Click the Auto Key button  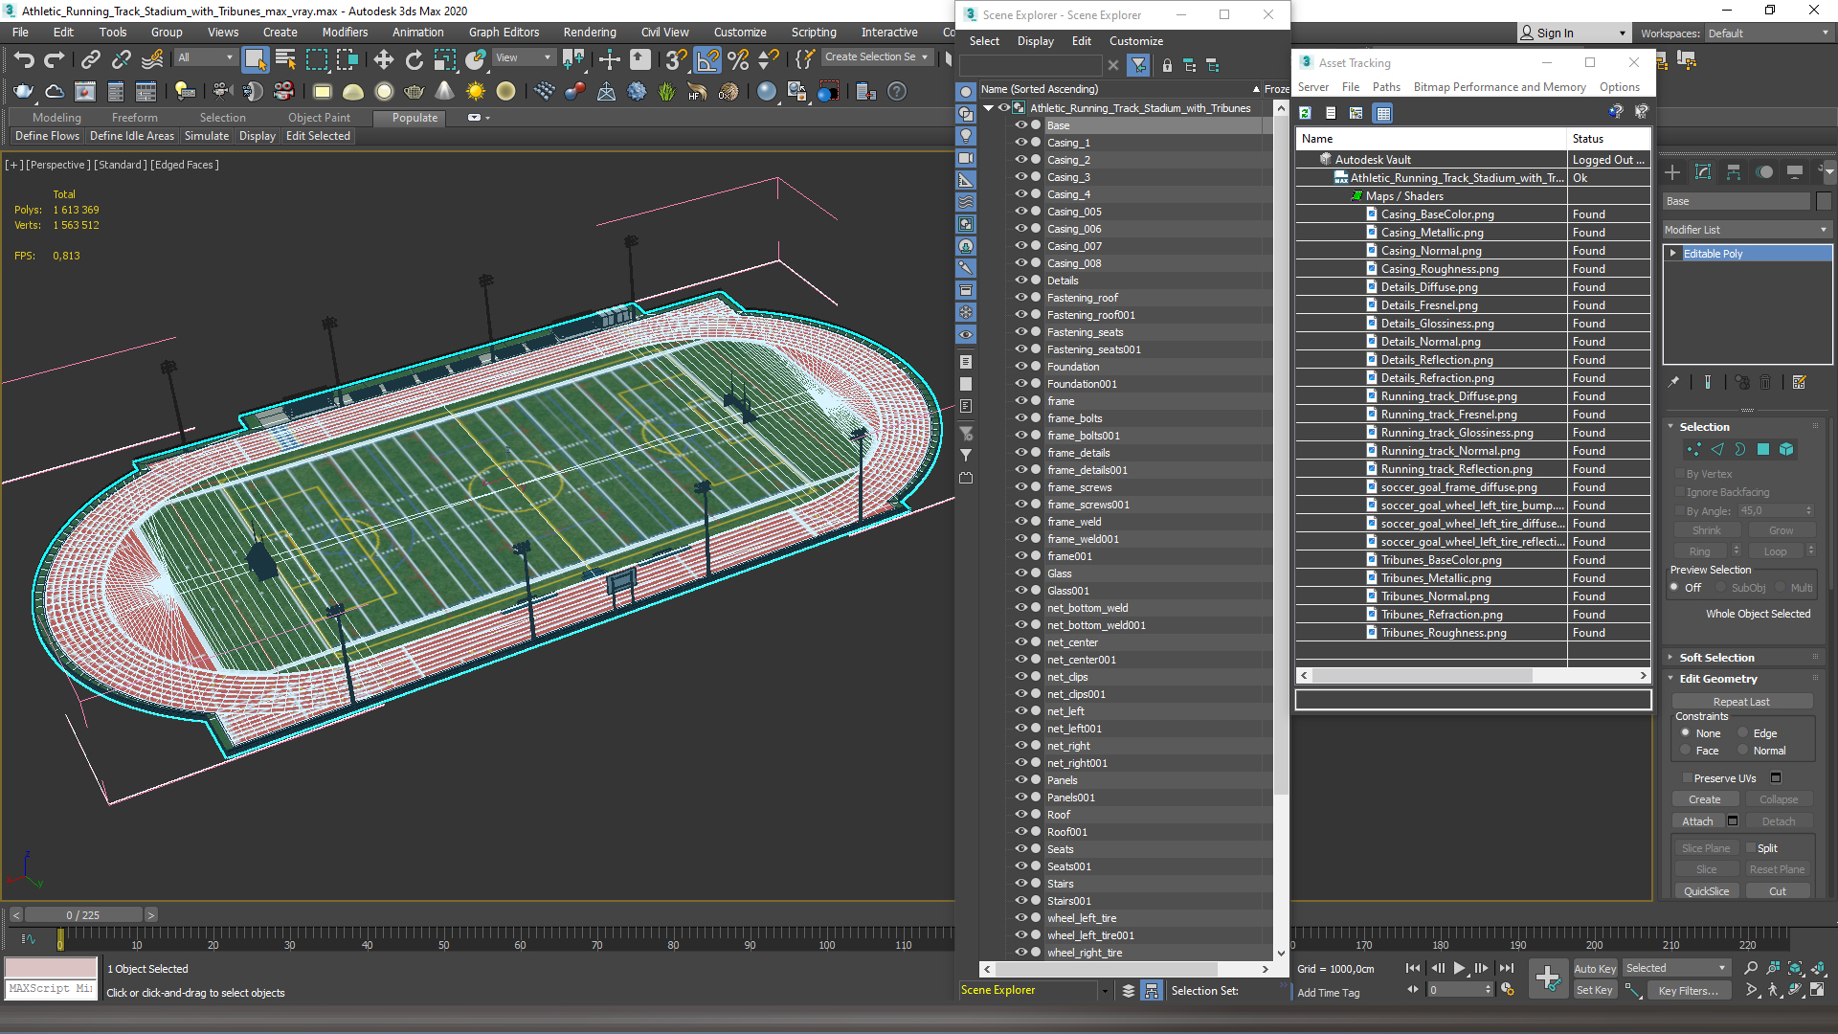(x=1594, y=969)
